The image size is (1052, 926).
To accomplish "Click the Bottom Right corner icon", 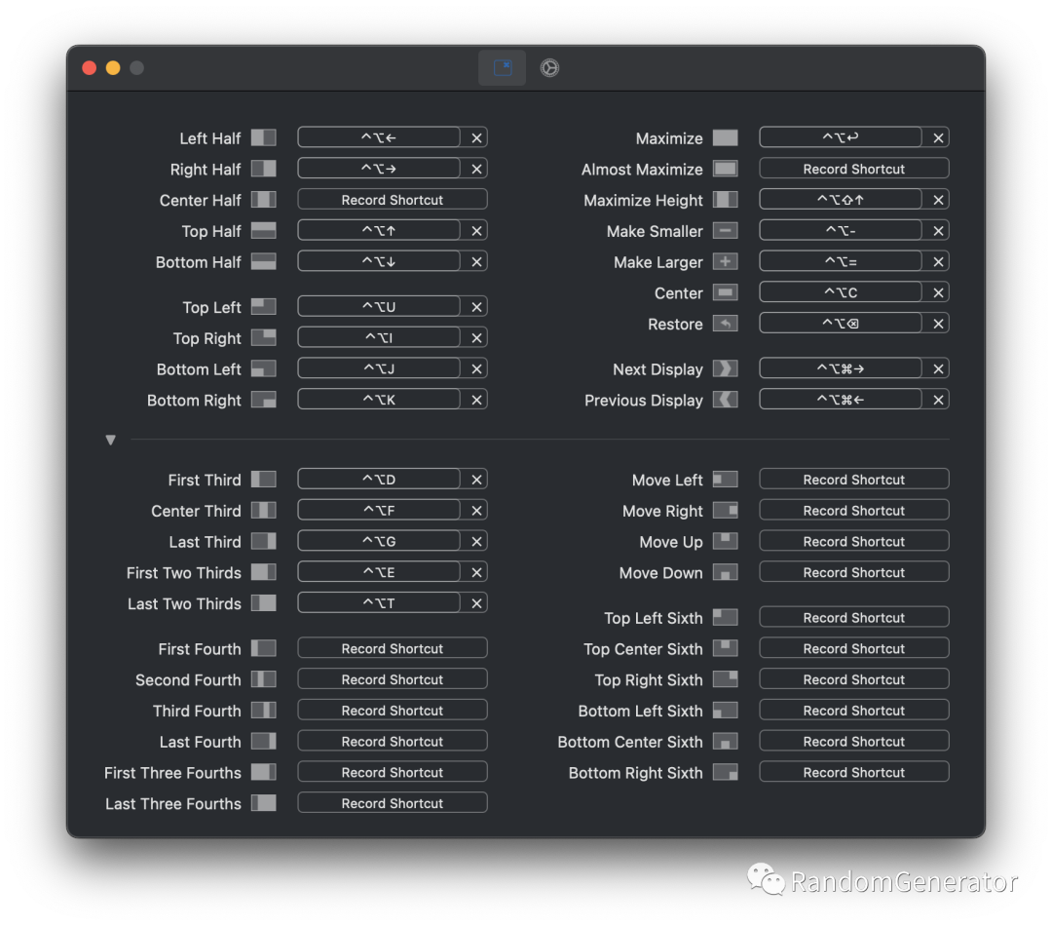I will (x=264, y=400).
